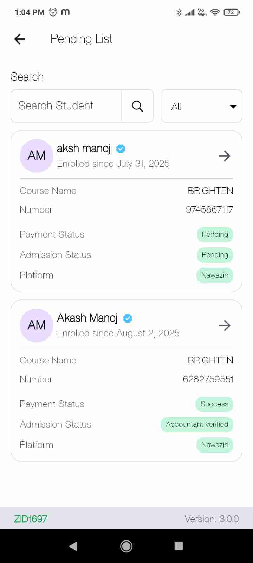Tap the back arrow beside Pending List
The image size is (253, 563).
20,39
